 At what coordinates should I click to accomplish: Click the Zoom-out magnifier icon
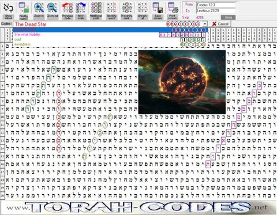53,8
